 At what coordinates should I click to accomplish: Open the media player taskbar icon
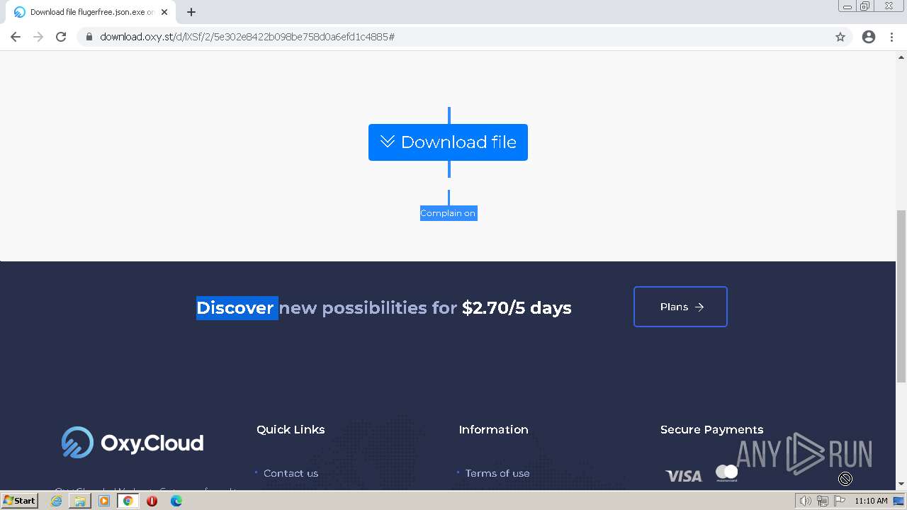click(x=104, y=501)
